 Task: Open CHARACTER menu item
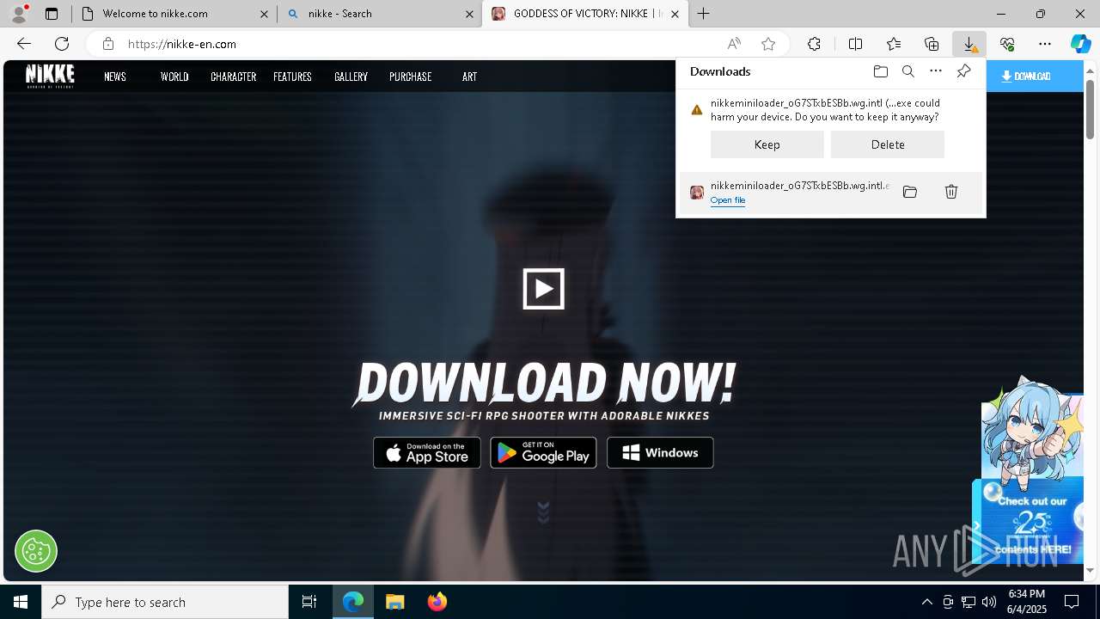(x=234, y=77)
